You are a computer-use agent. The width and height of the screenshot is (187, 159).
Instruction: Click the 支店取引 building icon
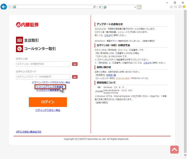(19, 40)
